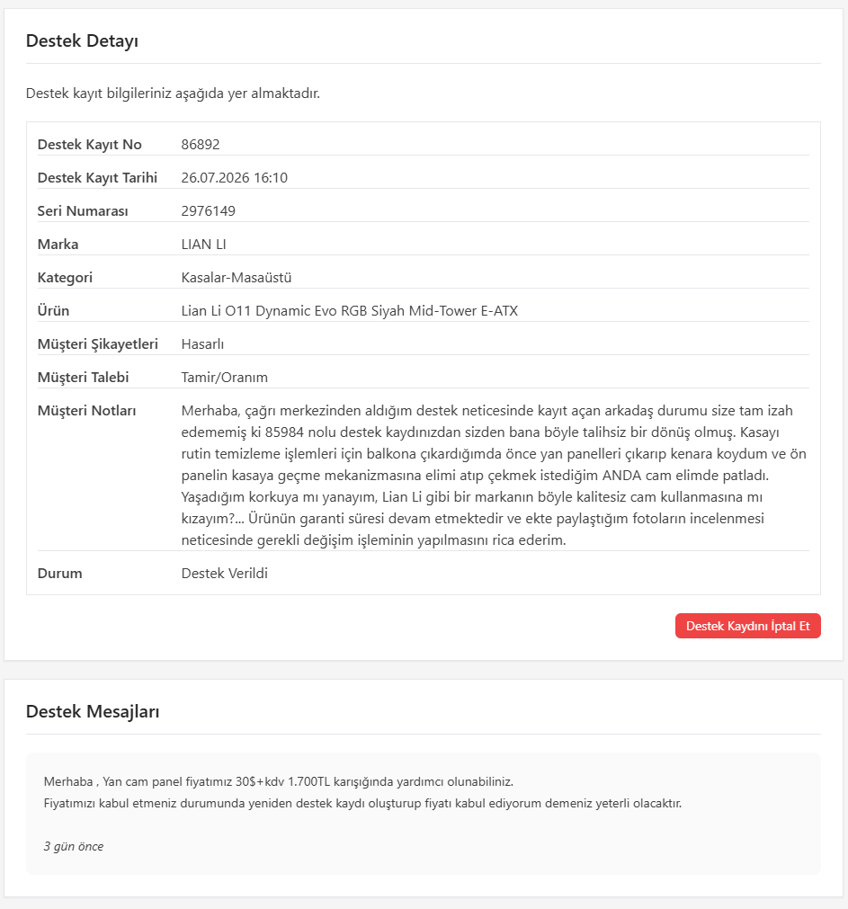Click the '3 gün önce' timestamp
848x909 pixels.
(74, 846)
